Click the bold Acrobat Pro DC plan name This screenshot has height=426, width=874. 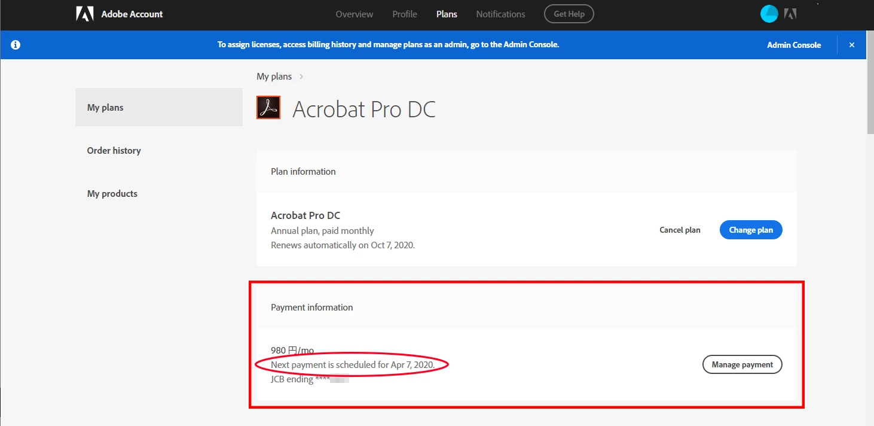click(x=305, y=215)
